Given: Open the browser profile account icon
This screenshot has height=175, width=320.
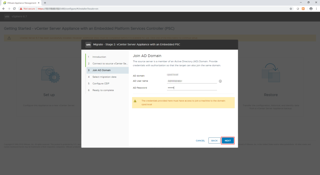Looking at the screenshot, I should [x=311, y=8].
